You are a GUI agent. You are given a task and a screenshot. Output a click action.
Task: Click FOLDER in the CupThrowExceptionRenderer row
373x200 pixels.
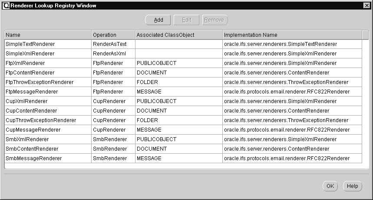179,120
